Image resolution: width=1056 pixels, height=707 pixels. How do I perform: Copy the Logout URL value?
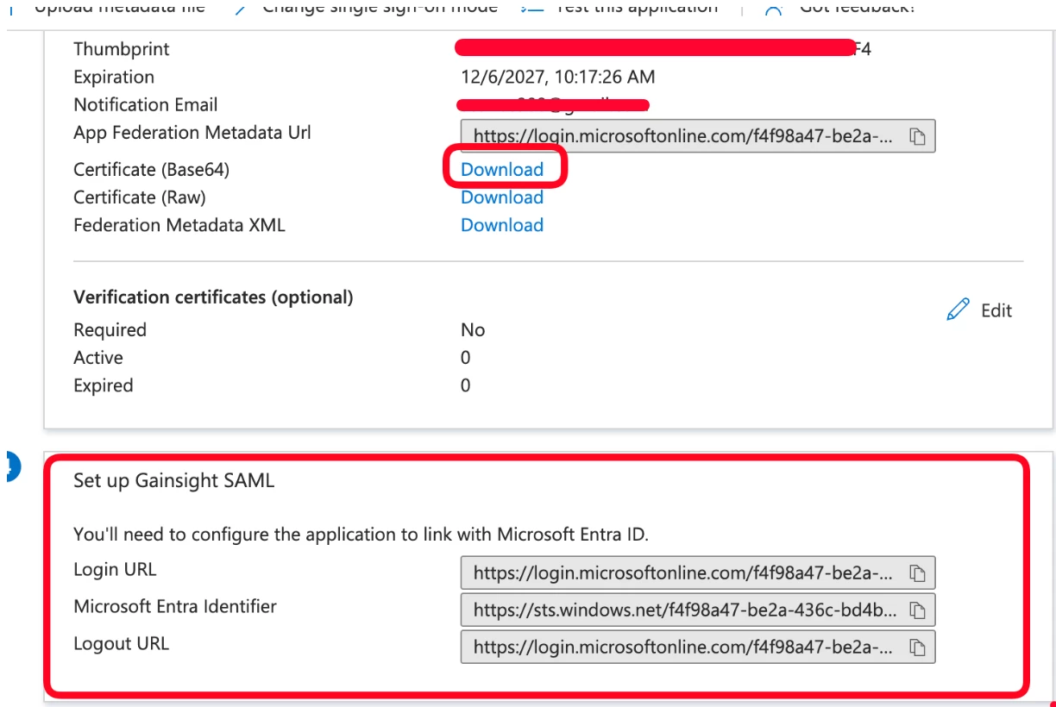tap(918, 648)
